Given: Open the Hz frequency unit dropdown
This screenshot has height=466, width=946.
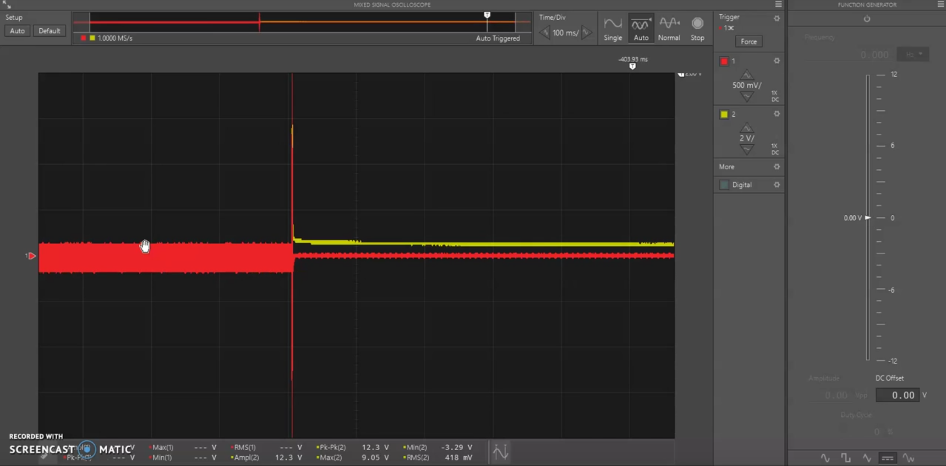Looking at the screenshot, I should click(x=913, y=54).
